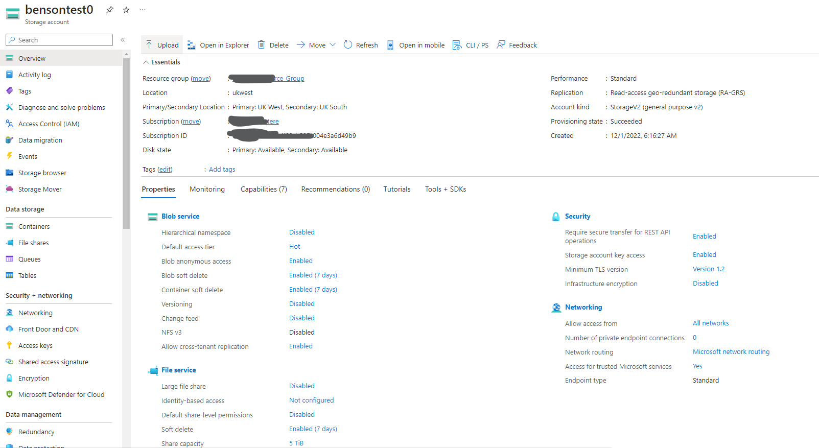819x448 pixels.
Task: Click move link next to Subscription
Action: click(191, 121)
